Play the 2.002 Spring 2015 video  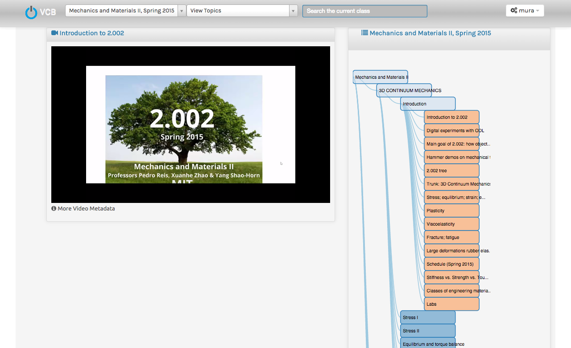pyautogui.click(x=190, y=125)
